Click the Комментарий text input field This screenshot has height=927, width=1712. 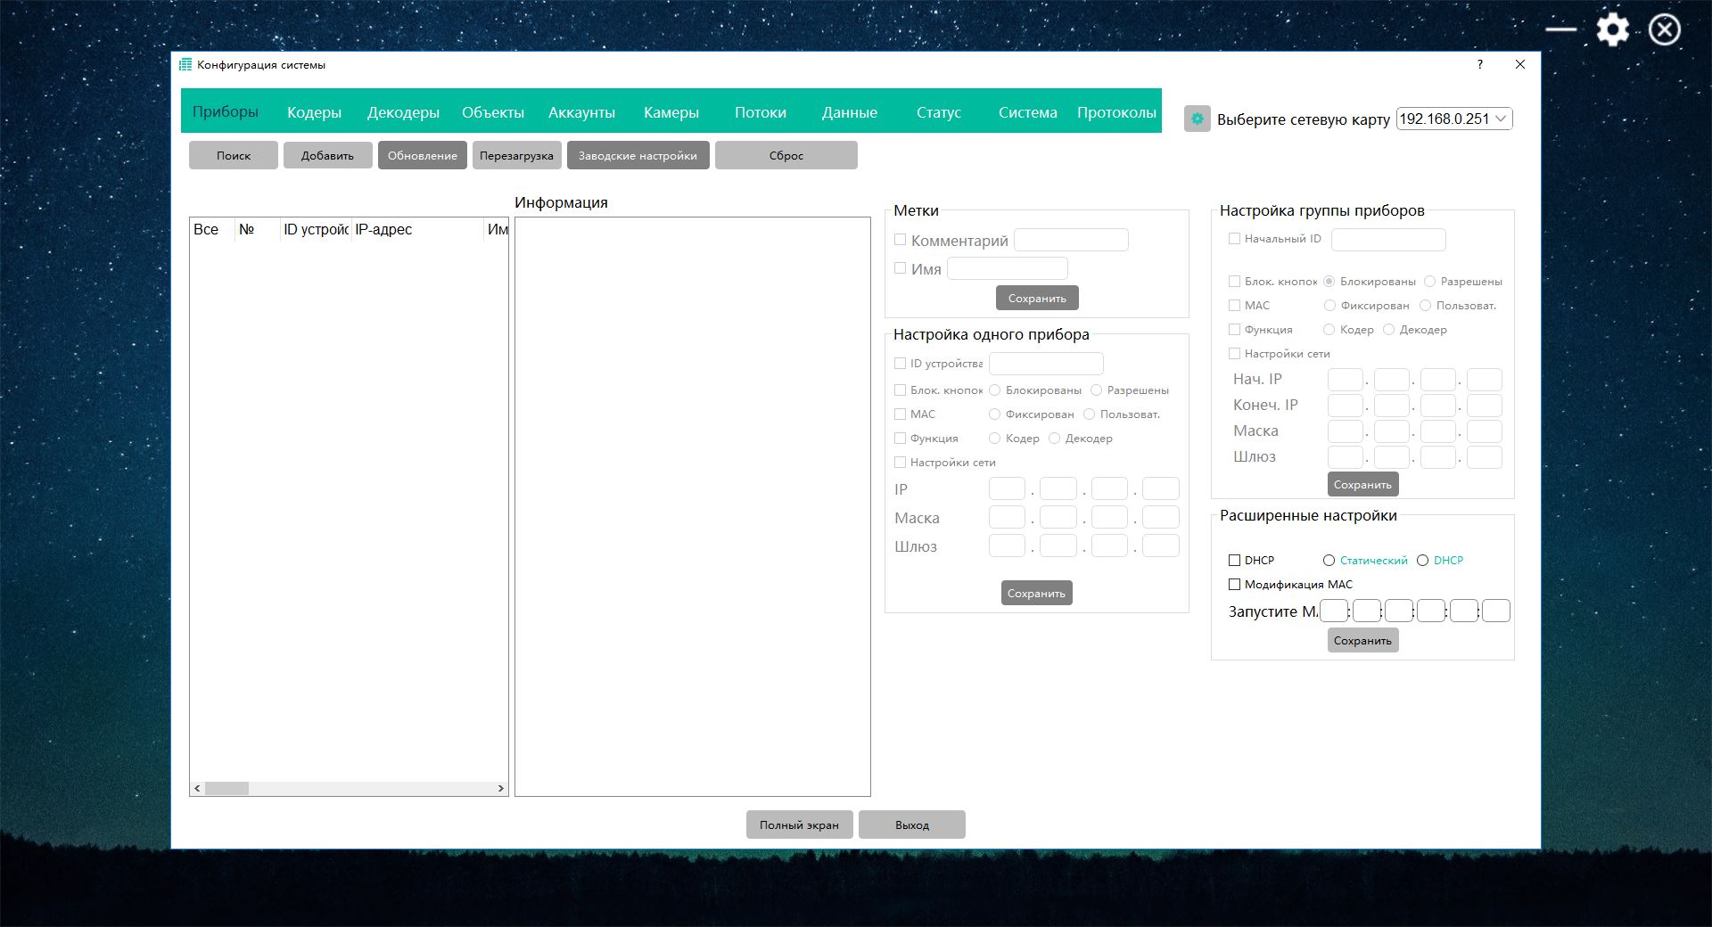(1071, 240)
